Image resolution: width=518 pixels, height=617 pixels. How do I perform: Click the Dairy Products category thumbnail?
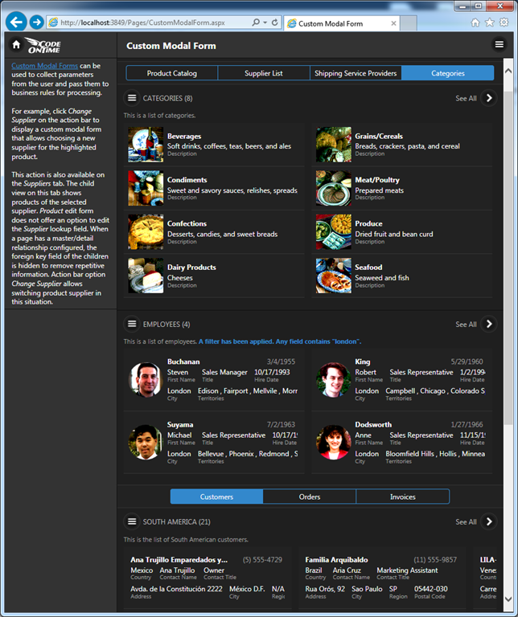coord(146,276)
